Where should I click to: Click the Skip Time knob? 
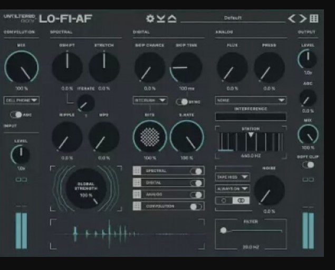(186, 67)
